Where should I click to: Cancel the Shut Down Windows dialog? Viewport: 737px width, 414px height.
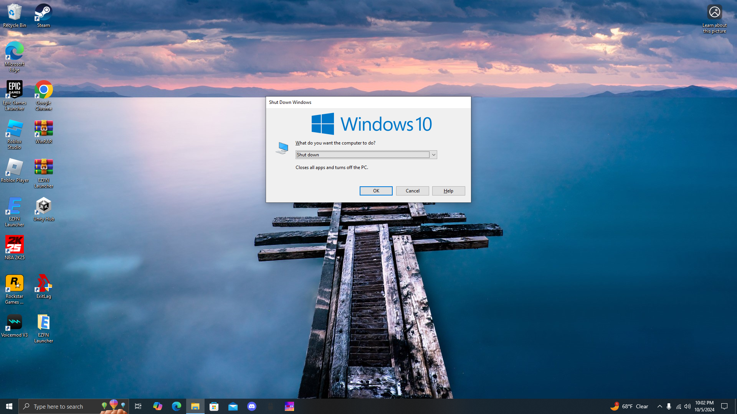point(412,191)
